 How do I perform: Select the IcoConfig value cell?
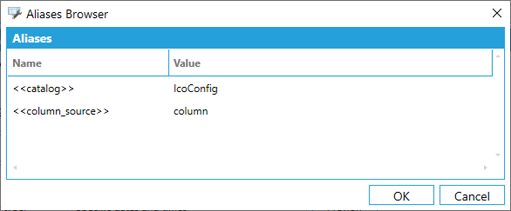(x=195, y=89)
